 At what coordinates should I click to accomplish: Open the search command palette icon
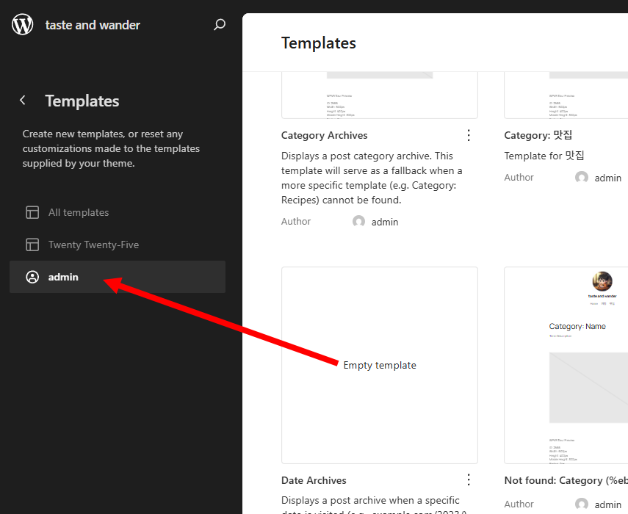pos(219,25)
